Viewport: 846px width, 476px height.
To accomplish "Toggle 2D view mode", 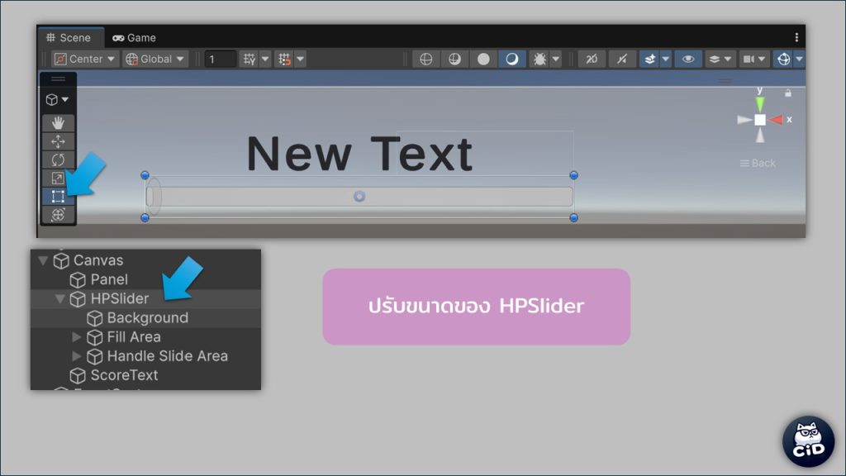I will click(x=592, y=59).
